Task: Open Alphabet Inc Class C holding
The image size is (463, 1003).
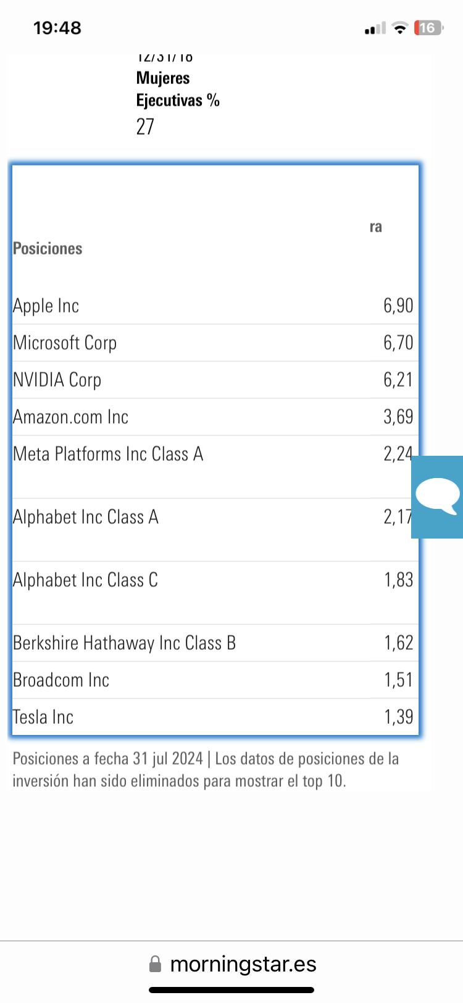Action: pyautogui.click(x=86, y=580)
